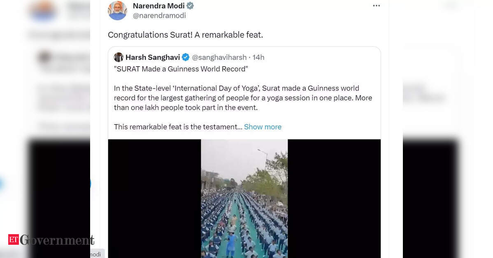Image resolution: width=493 pixels, height=258 pixels.
Task: Click the 'SURAT Made a Guinness World Record' text
Action: (x=181, y=69)
